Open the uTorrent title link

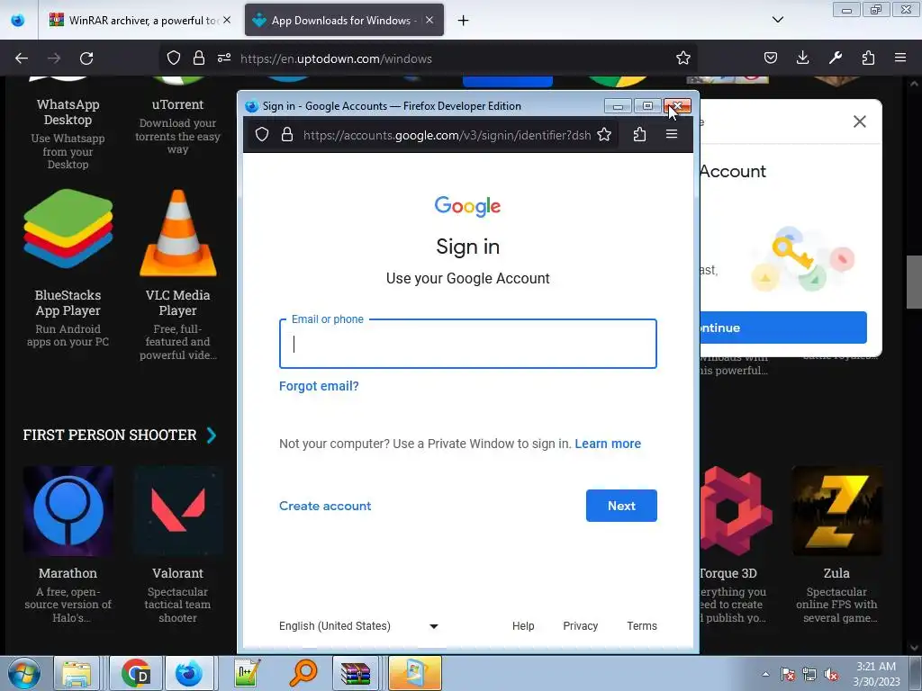click(x=177, y=104)
